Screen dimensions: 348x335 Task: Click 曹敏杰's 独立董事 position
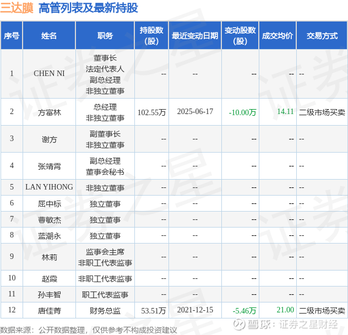pos(105,220)
